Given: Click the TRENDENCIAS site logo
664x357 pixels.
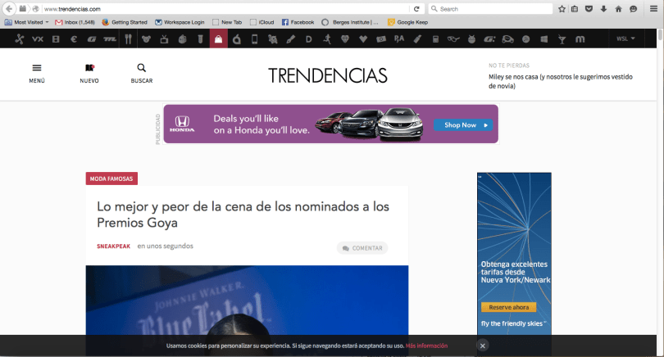Looking at the screenshot, I should 327,75.
